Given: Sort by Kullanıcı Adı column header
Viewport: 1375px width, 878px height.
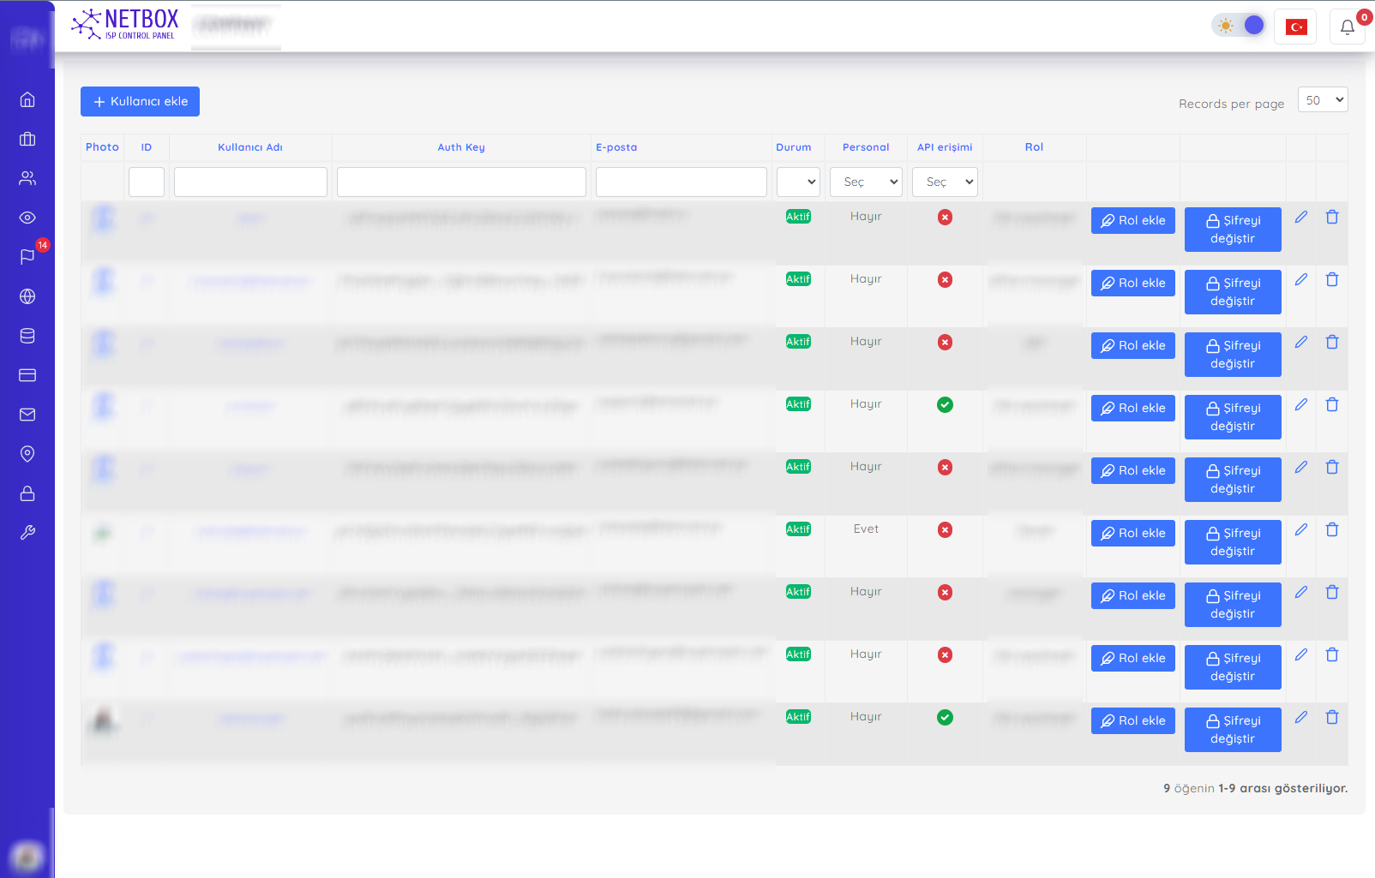Looking at the screenshot, I should tap(250, 147).
